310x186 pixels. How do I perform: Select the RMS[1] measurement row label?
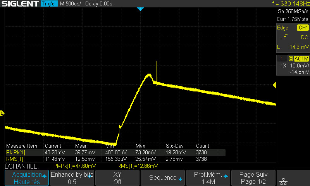(x=15, y=159)
